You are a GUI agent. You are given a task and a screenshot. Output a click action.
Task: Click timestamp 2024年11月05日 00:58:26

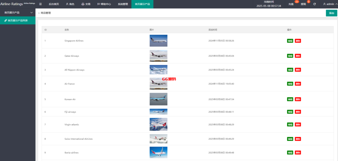point(221,41)
